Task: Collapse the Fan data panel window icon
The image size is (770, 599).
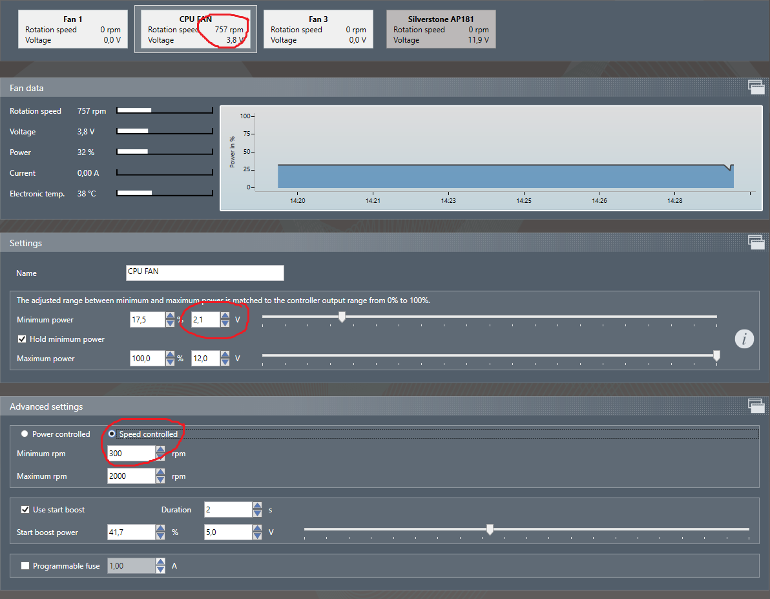Action: tap(755, 87)
